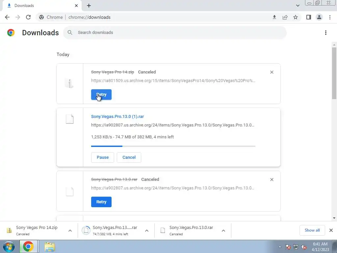This screenshot has width=337, height=253.
Task: Close the download shelf
Action: click(x=331, y=230)
